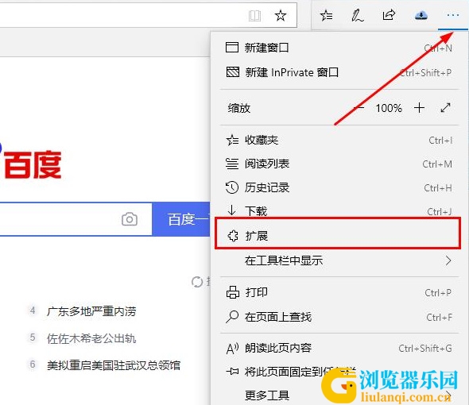
Task: Enter full screen via the zoom arrow icon
Action: tap(445, 108)
